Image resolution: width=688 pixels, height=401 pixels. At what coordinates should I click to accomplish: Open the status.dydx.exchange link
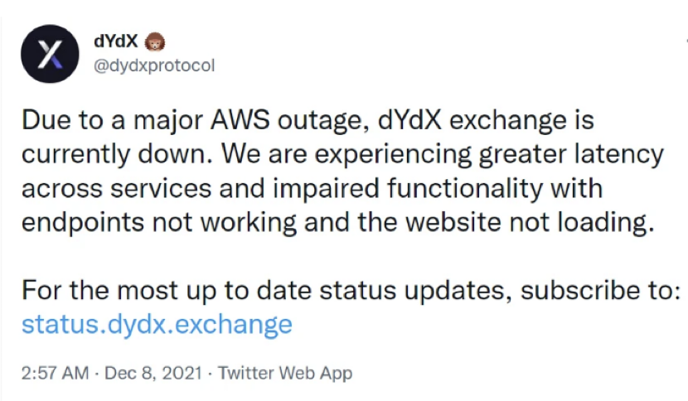pos(157,323)
